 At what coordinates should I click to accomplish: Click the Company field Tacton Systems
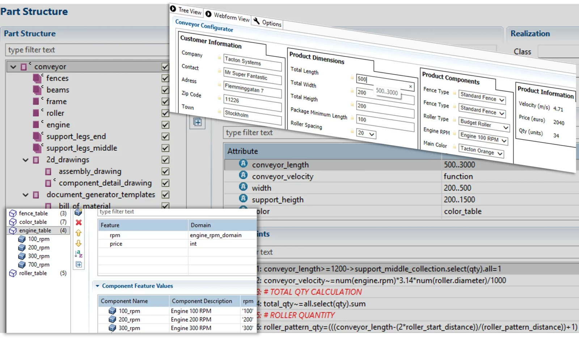click(x=253, y=63)
